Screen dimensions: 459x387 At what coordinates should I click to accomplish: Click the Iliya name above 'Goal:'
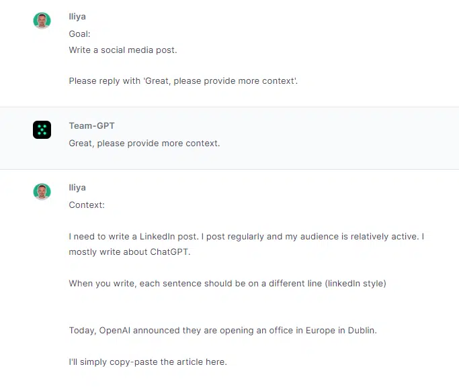(77, 17)
